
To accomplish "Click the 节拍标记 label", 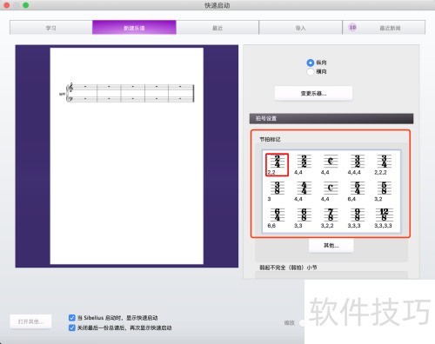I will click(270, 139).
